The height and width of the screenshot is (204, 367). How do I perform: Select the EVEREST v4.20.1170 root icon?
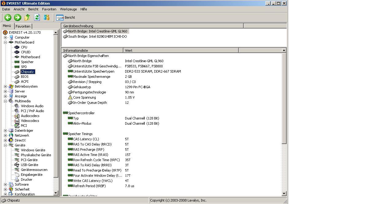5,32
